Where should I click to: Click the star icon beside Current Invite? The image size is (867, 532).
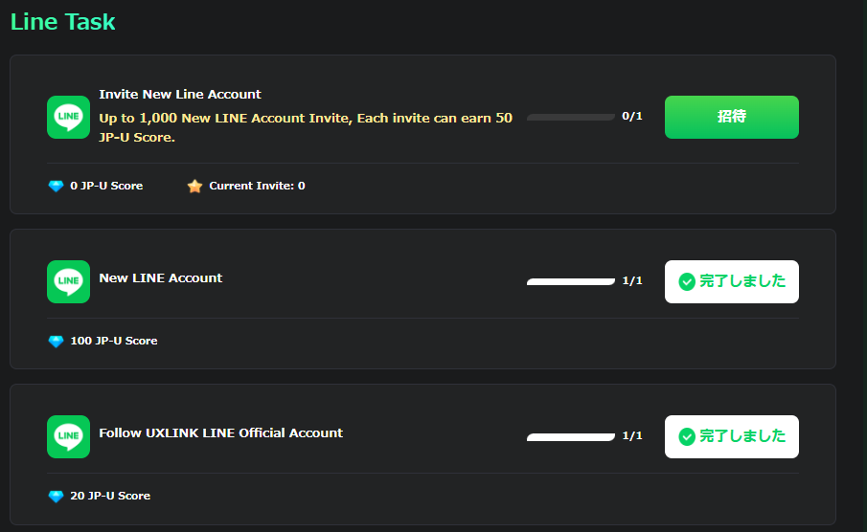(194, 186)
